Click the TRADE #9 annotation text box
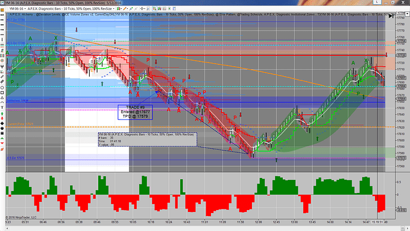Image resolution: width=410 pixels, height=231 pixels. click(135, 112)
